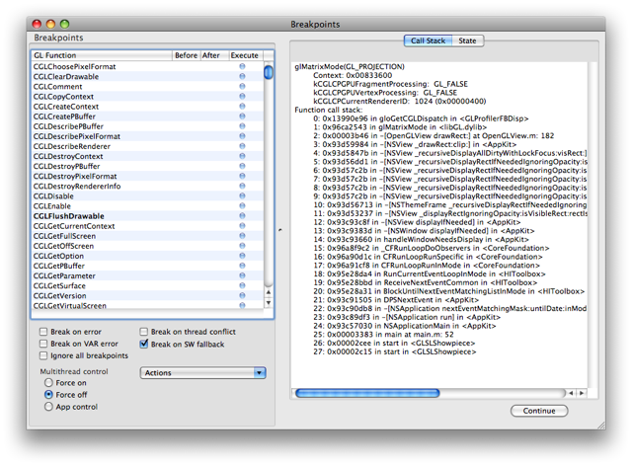Click the GL Function column header
This screenshot has height=466, width=632.
pos(101,55)
